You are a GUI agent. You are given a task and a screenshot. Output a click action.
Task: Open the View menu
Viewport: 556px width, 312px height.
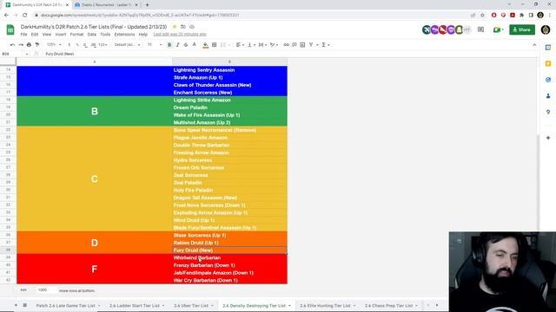click(47, 35)
